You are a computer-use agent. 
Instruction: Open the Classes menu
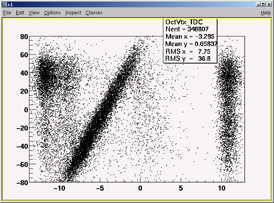94,13
